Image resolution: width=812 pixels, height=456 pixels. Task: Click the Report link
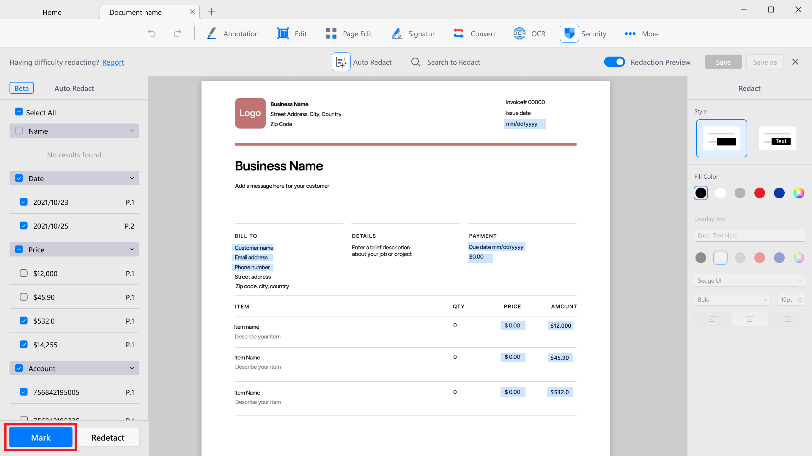[113, 62]
